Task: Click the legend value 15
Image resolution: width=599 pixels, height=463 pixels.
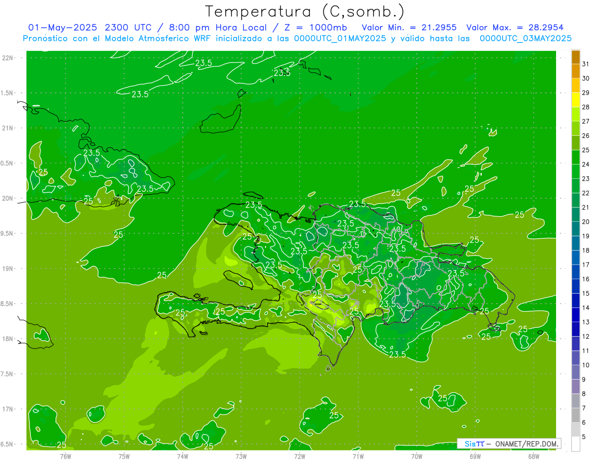Action: (586, 293)
